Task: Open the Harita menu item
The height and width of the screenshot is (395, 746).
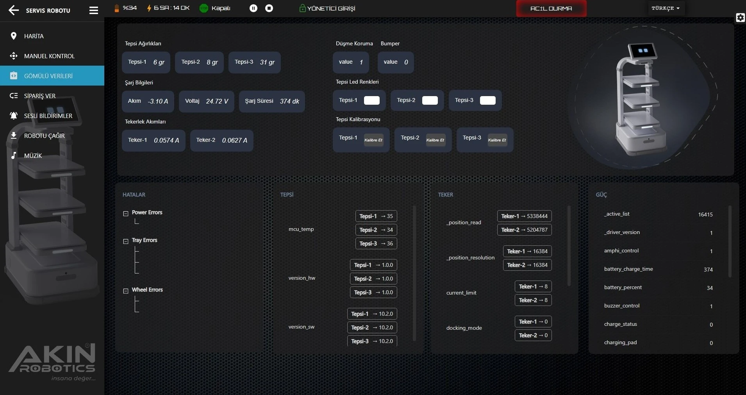Action: point(34,36)
